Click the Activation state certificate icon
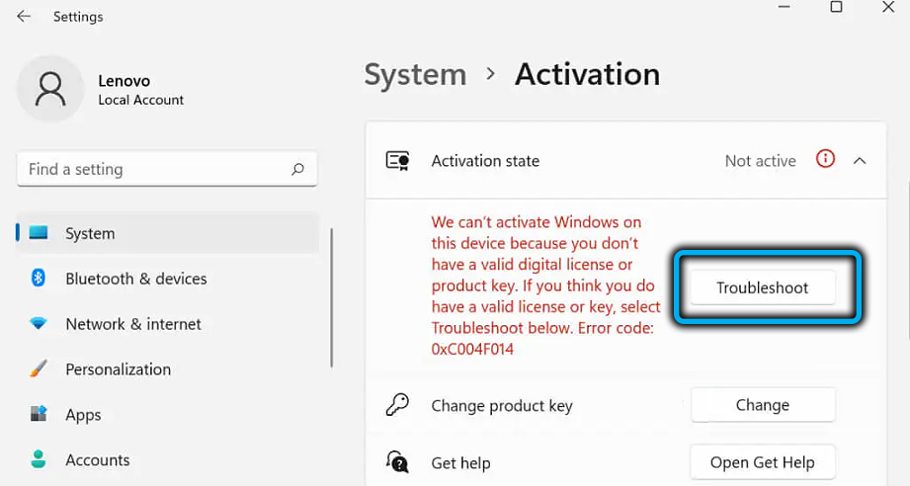Image resolution: width=910 pixels, height=486 pixels. click(397, 161)
